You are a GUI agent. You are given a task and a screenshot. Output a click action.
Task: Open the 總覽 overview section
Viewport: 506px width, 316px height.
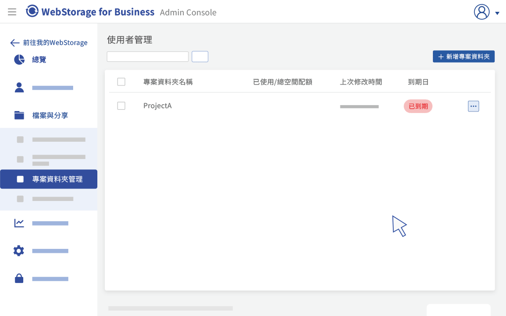click(39, 60)
